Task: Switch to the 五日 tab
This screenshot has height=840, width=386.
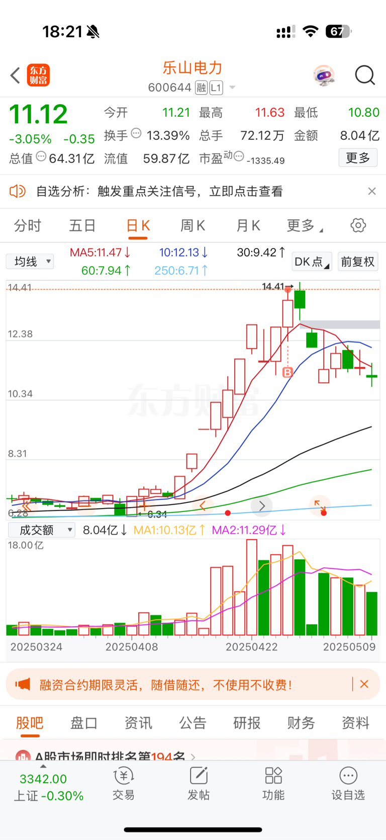Action: point(82,225)
